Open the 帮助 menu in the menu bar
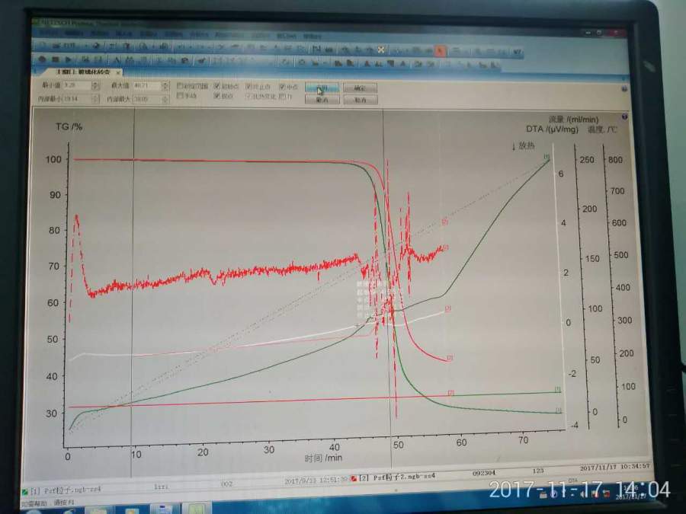The height and width of the screenshot is (514, 686). point(312,36)
